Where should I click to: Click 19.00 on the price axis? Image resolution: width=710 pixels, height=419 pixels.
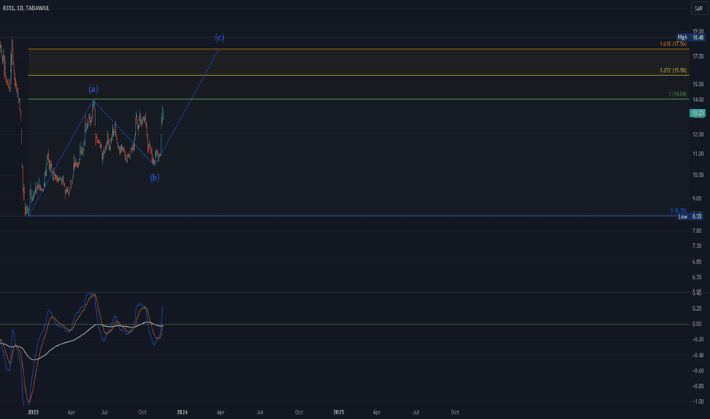[698, 31]
